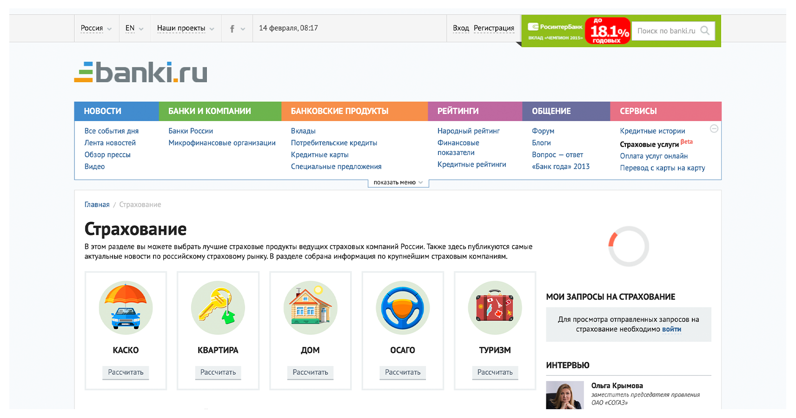This screenshot has width=796, height=418.
Task: Click the войти link in requests box
Action: pos(671,329)
